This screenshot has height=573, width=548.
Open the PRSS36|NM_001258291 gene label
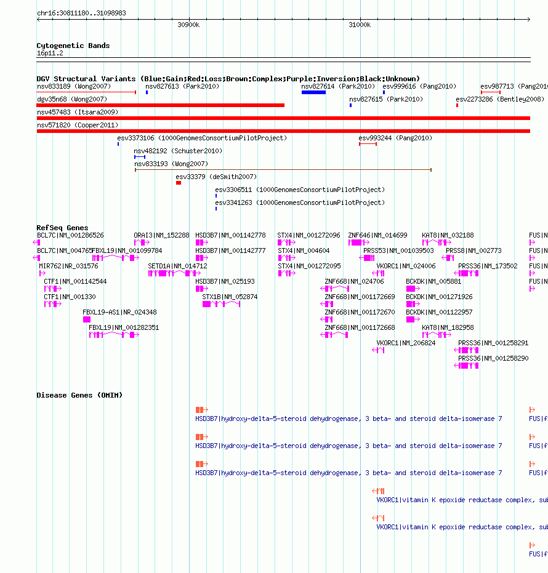click(493, 343)
